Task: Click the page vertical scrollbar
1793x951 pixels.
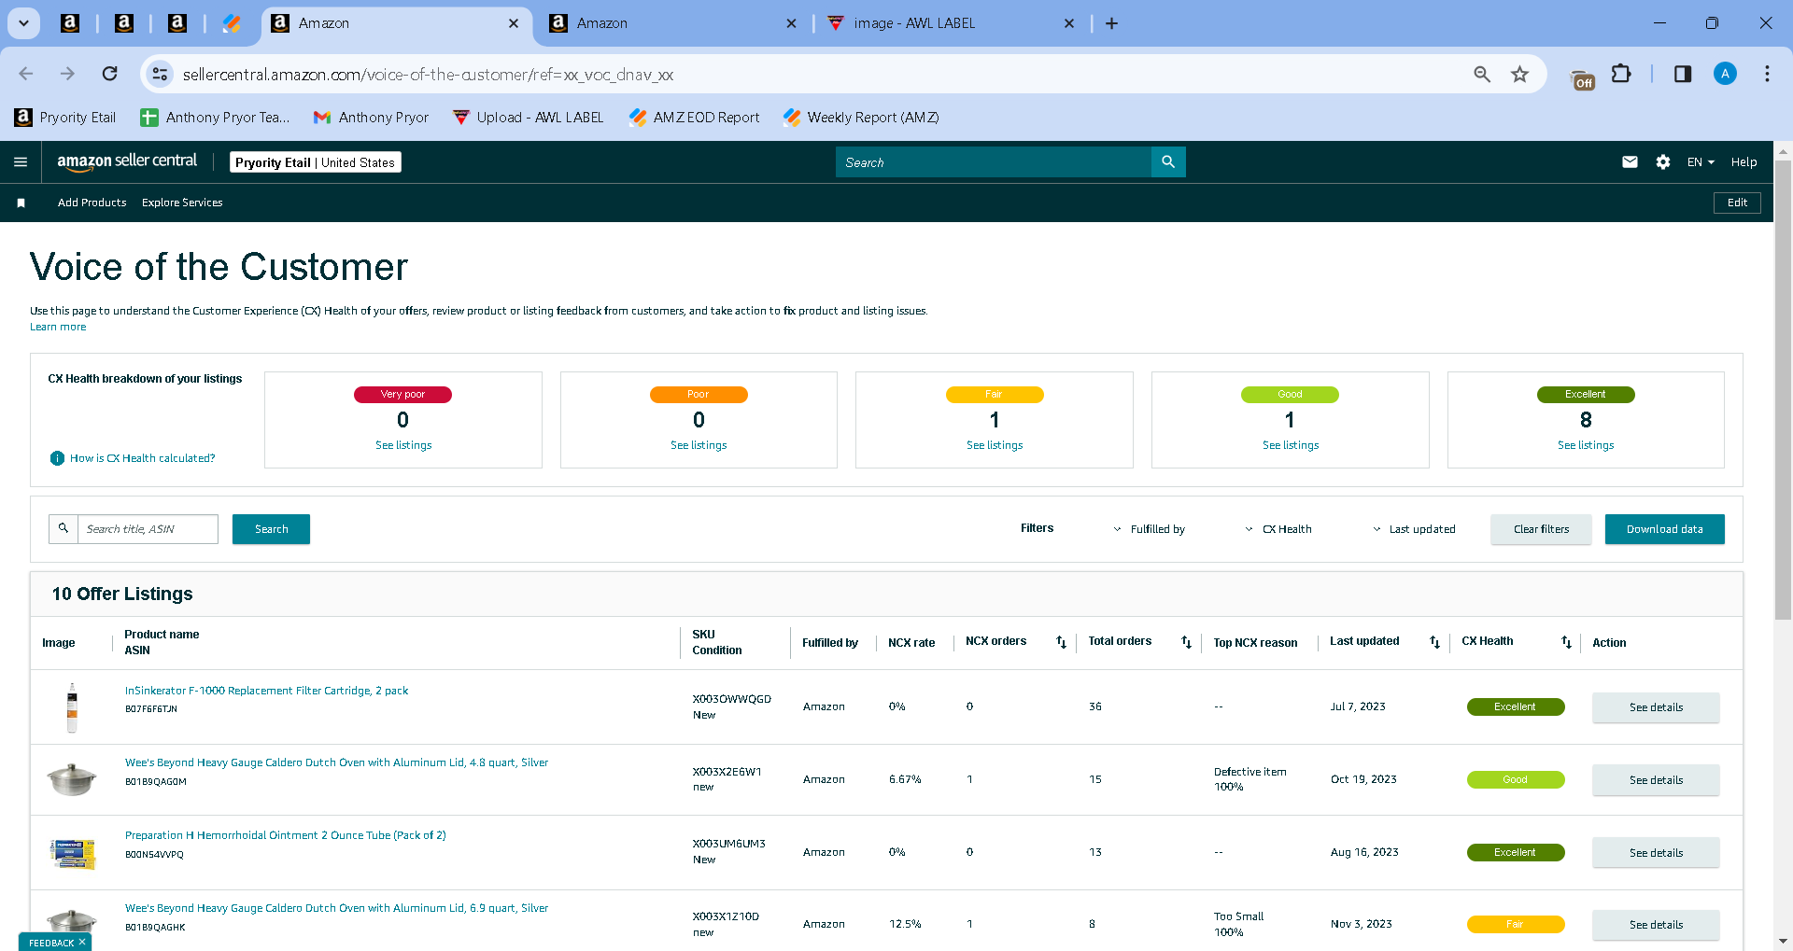Action: [x=1783, y=390]
